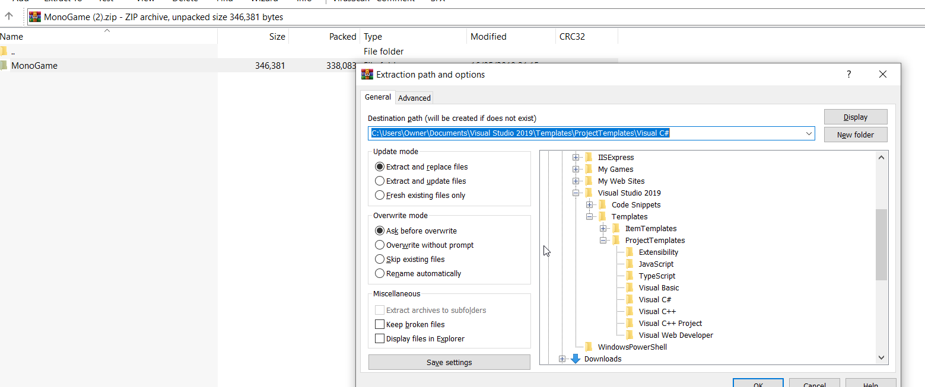Click the Downloads blue arrow icon

click(575, 359)
